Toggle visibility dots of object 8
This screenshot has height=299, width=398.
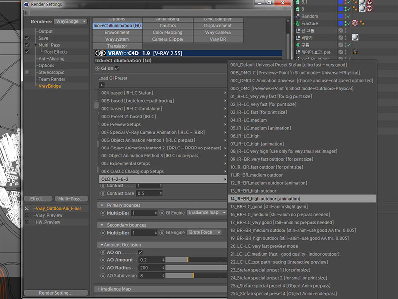[x=345, y=9]
